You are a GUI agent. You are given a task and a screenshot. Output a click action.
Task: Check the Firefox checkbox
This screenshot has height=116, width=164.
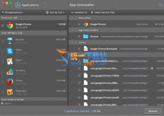point(2,82)
